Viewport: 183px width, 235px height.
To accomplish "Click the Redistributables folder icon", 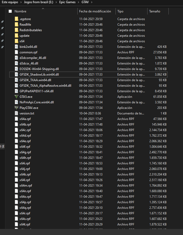I will (16, 30).
